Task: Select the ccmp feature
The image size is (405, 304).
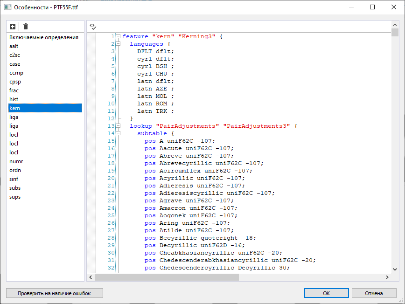Action: 45,73
